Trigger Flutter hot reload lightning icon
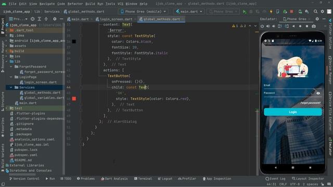The height and width of the screenshot is (187, 333). [271, 11]
